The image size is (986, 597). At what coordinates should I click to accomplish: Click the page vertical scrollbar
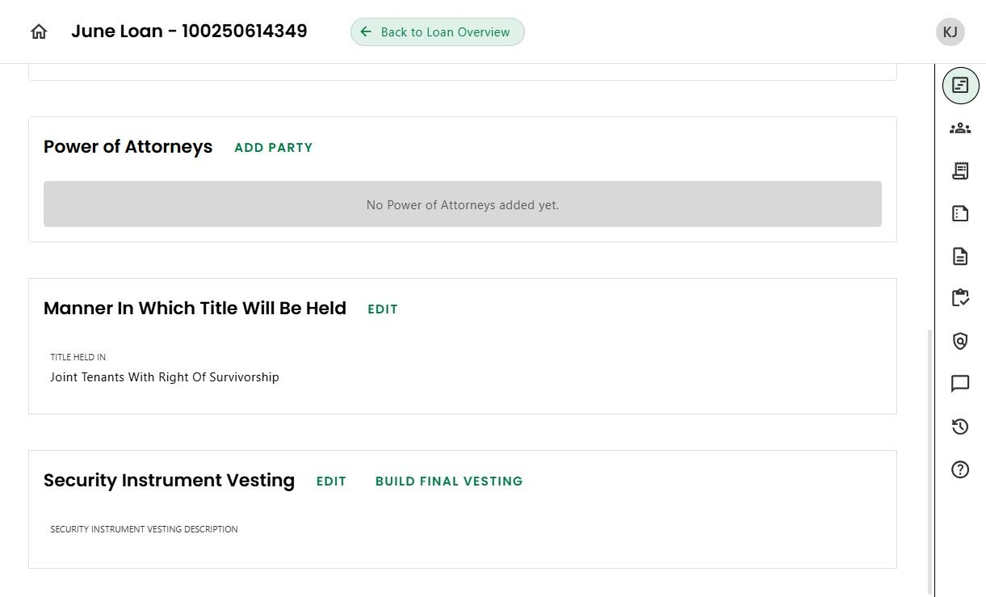[x=929, y=460]
